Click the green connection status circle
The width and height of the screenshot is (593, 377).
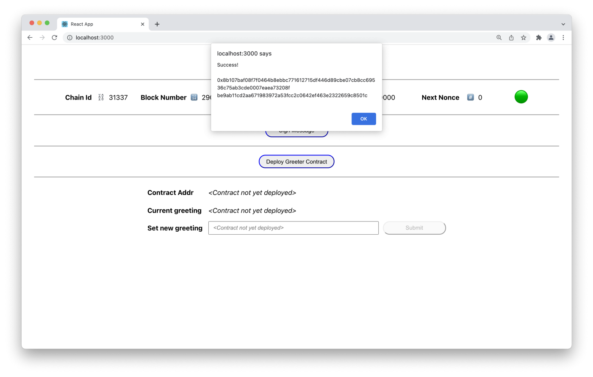coord(521,97)
